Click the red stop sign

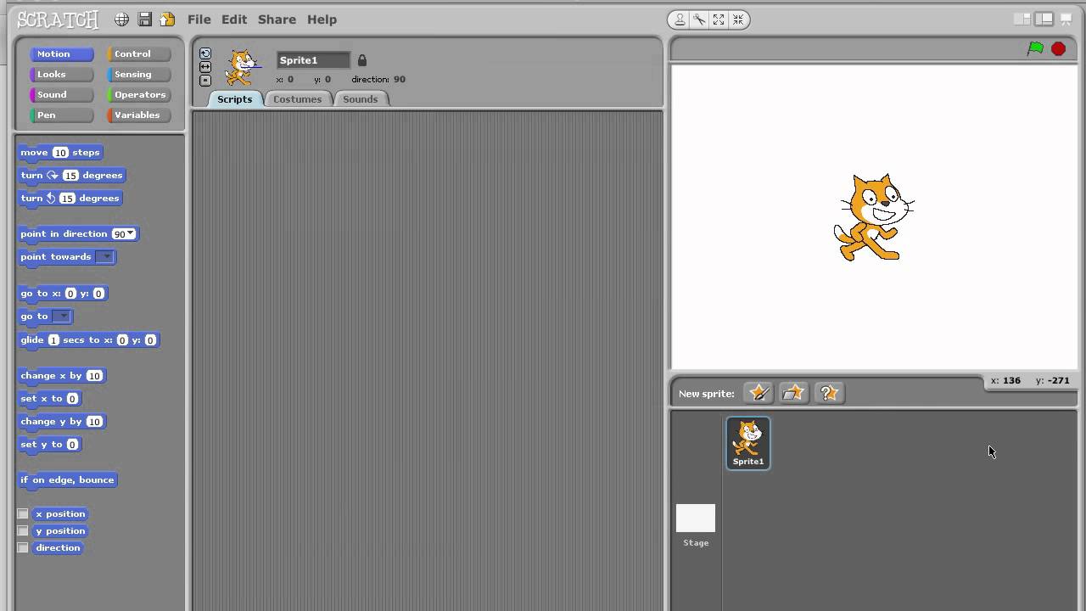(1058, 49)
